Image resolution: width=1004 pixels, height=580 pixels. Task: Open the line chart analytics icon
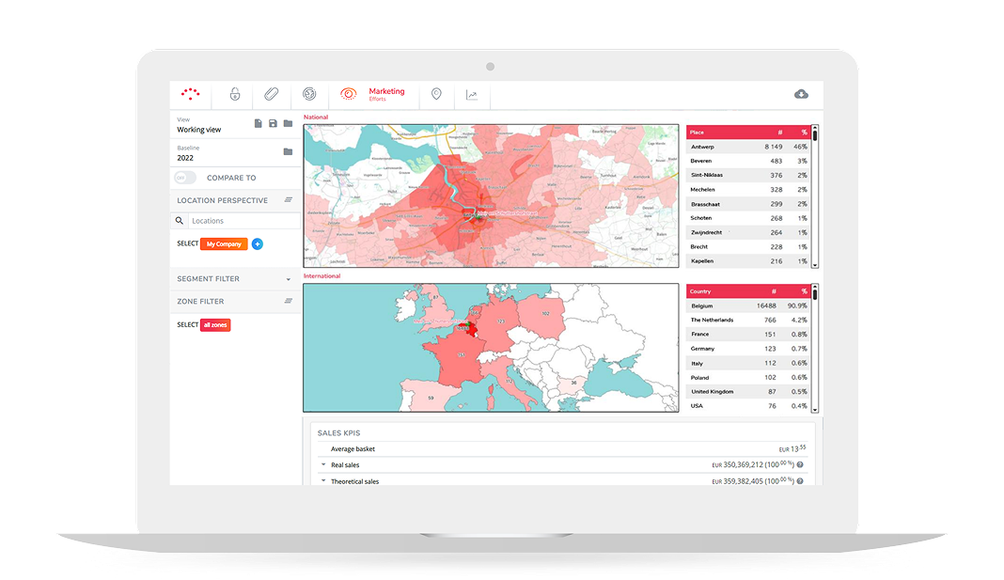click(472, 95)
